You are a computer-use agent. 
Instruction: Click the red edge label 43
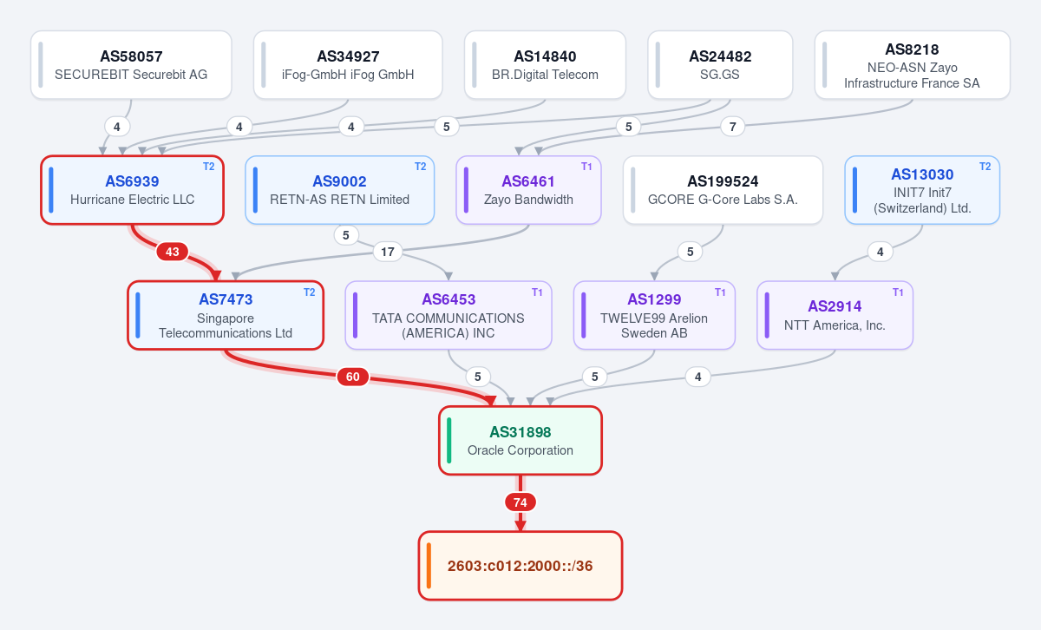(x=172, y=252)
